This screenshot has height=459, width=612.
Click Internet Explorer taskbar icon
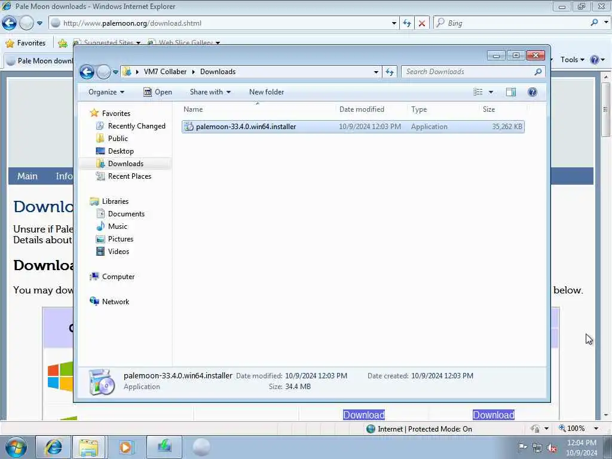point(53,447)
